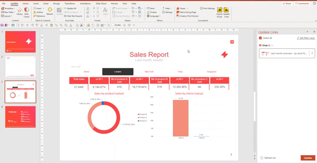Click the Edit filters value link
This screenshot has width=317, height=163.
[x=306, y=38]
